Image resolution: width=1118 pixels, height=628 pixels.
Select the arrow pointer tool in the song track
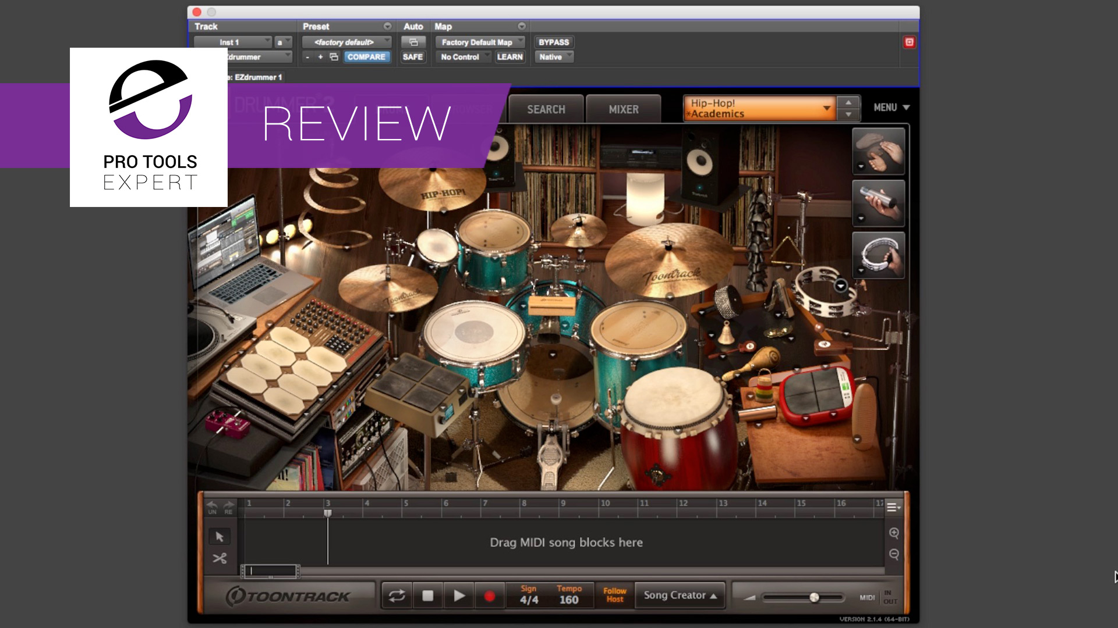tap(220, 536)
